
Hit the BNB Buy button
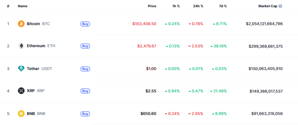pos(85,114)
